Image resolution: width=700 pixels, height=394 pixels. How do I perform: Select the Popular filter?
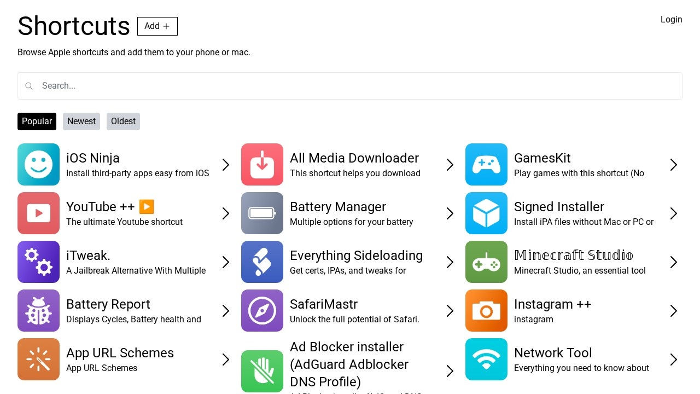tap(37, 121)
